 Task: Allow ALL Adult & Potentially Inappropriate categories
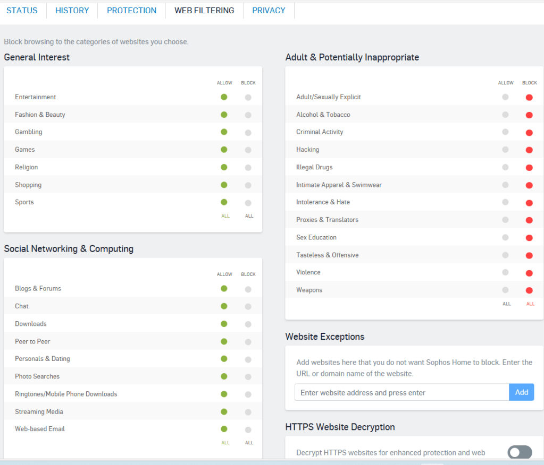coord(506,304)
